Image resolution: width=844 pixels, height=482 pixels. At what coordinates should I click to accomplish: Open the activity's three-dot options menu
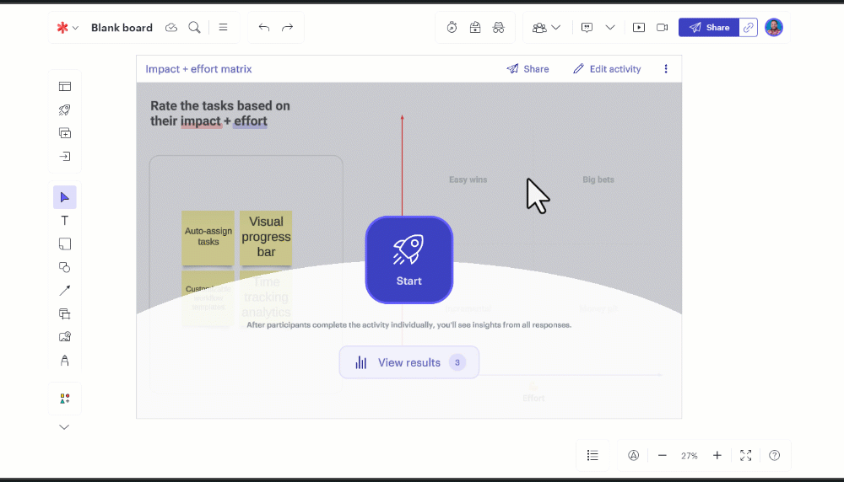pyautogui.click(x=666, y=69)
